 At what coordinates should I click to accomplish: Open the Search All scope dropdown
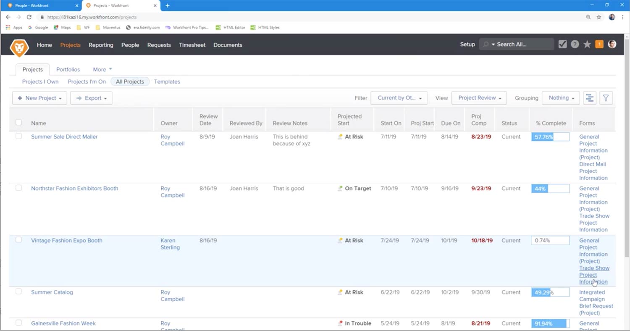point(493,45)
